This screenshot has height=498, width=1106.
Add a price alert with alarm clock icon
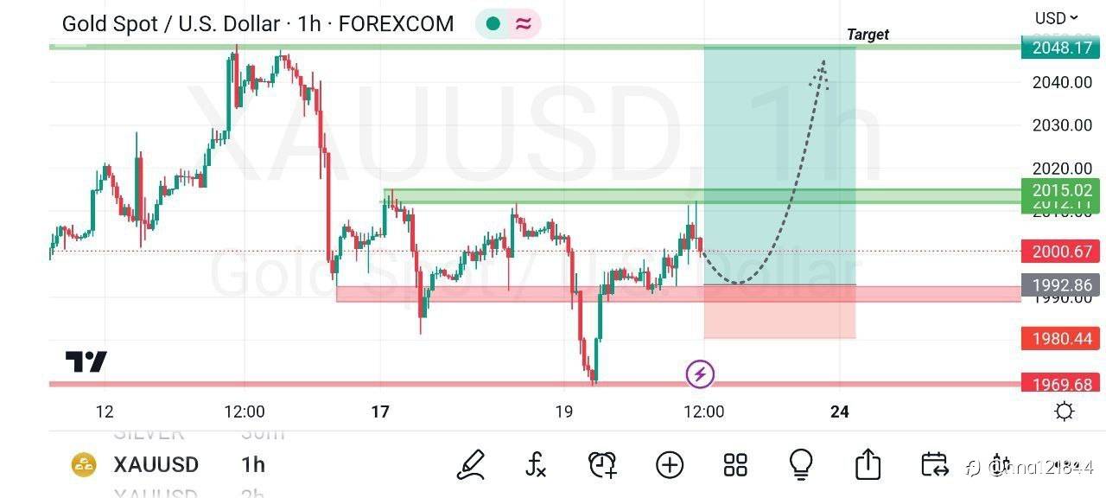[x=602, y=465]
